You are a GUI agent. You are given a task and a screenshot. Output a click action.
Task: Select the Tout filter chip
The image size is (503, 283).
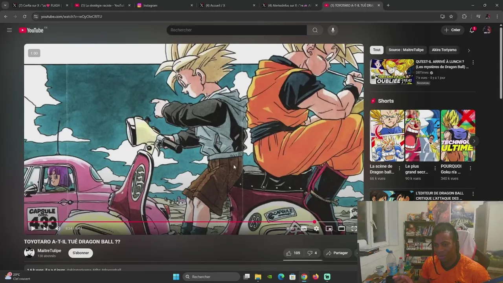coord(376,50)
